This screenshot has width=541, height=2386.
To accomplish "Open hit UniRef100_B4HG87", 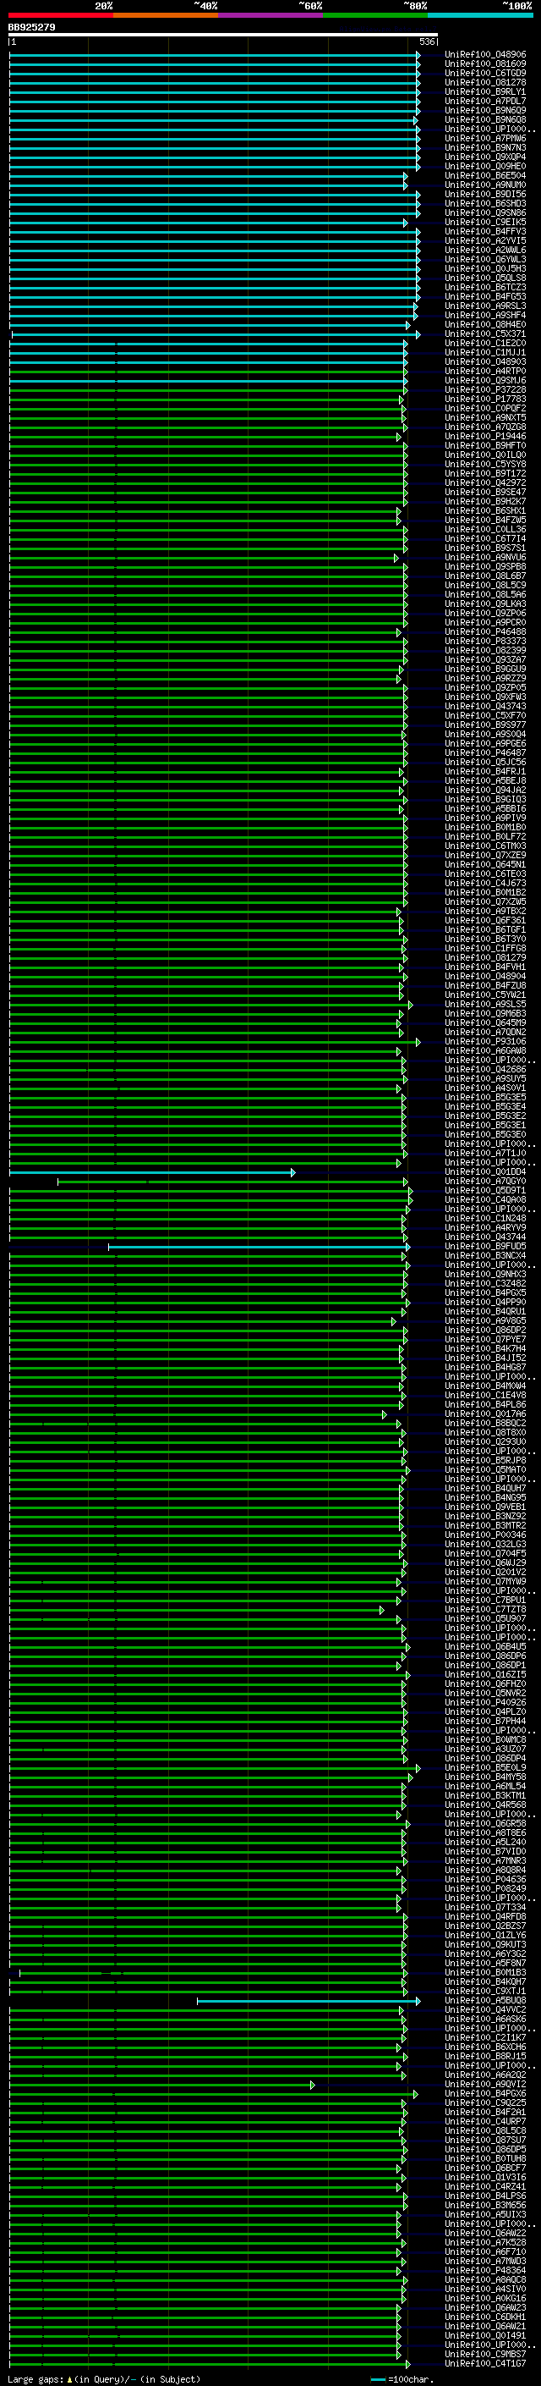I will (485, 1368).
